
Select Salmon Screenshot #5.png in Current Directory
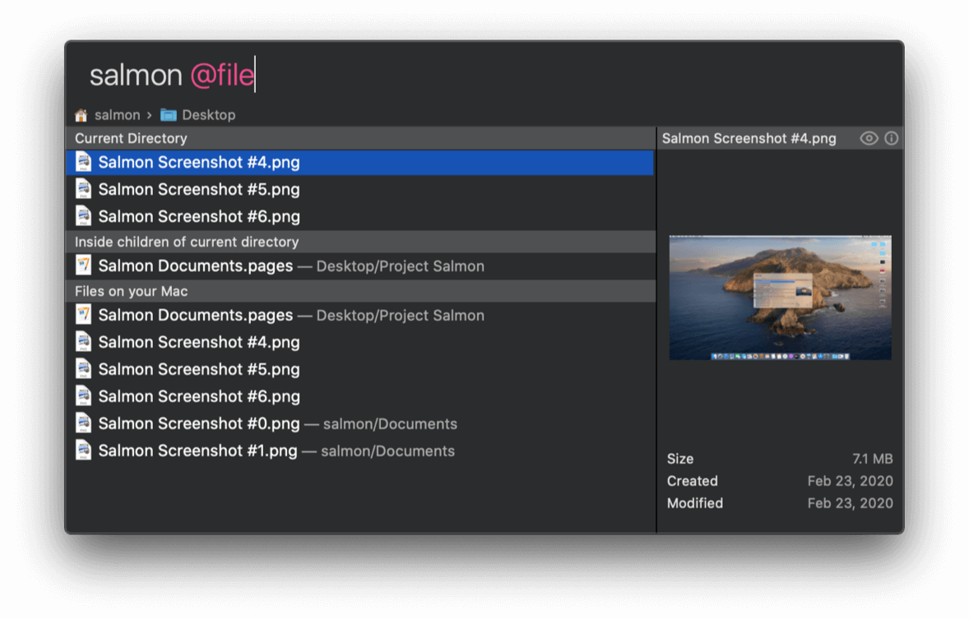coord(359,190)
